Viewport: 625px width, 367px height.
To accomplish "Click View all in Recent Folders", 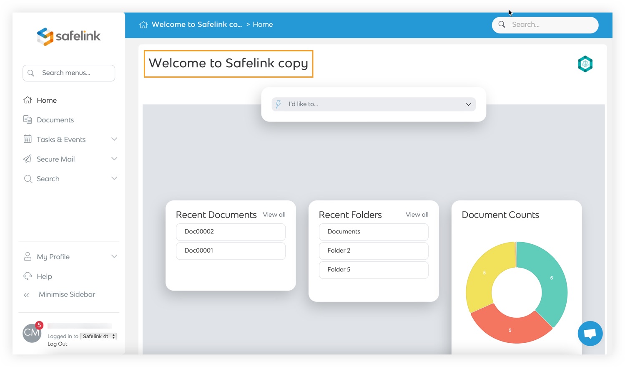I will click(x=417, y=215).
